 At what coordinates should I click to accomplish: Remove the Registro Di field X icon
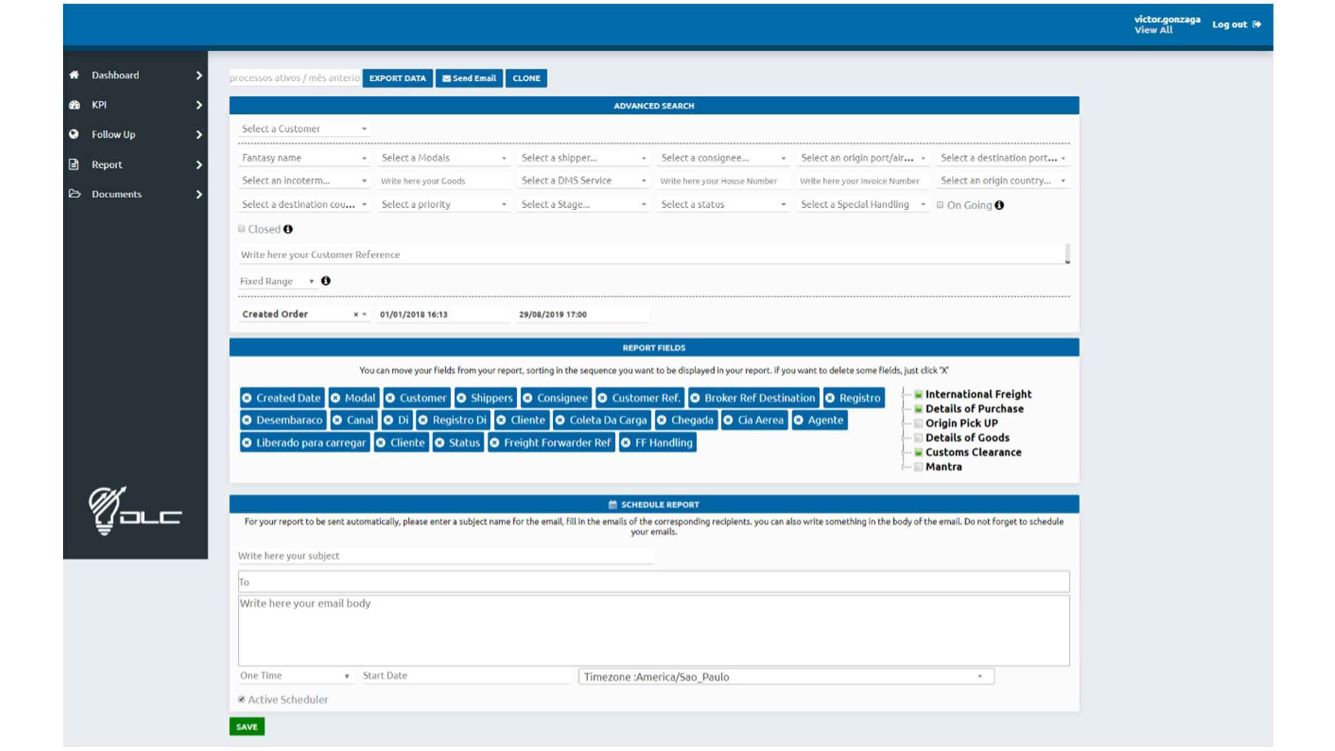pyautogui.click(x=423, y=420)
